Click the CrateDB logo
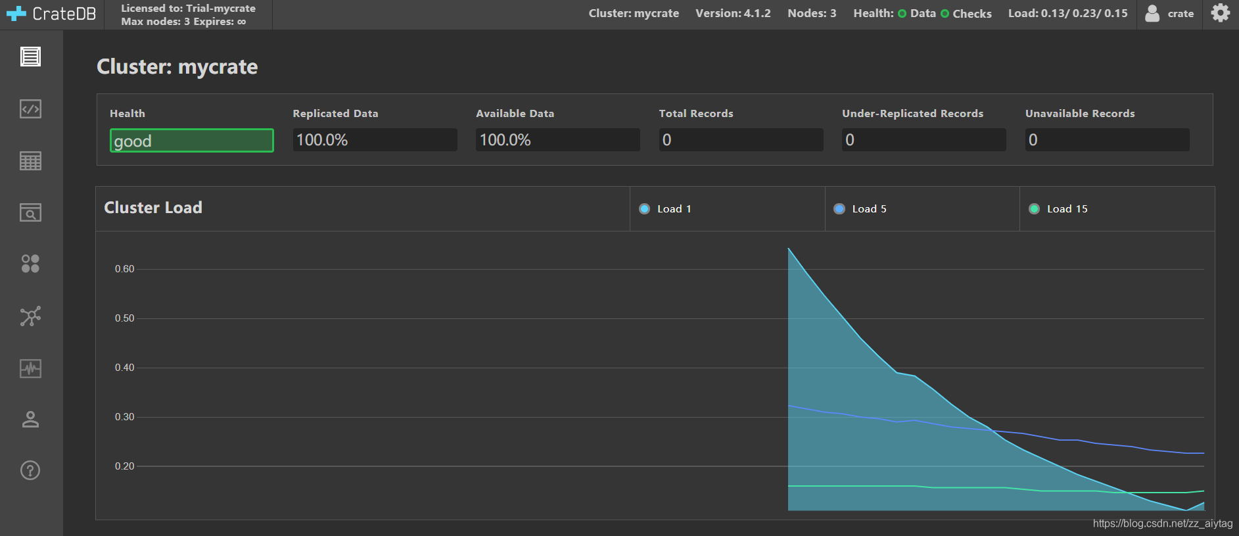The image size is (1239, 536). click(51, 14)
